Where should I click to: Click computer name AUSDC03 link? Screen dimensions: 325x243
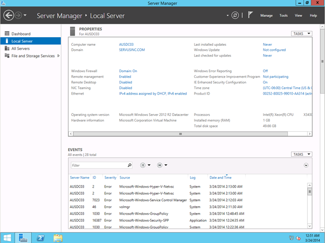tap(126, 44)
